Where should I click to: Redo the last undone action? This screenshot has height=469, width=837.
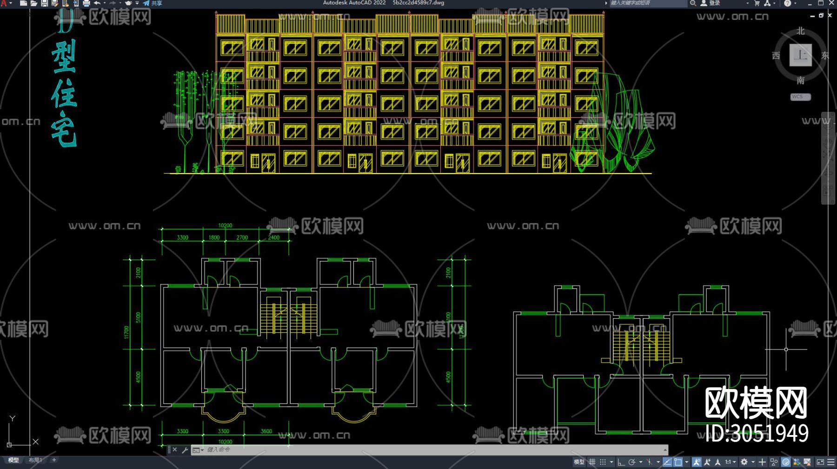[x=113, y=3]
